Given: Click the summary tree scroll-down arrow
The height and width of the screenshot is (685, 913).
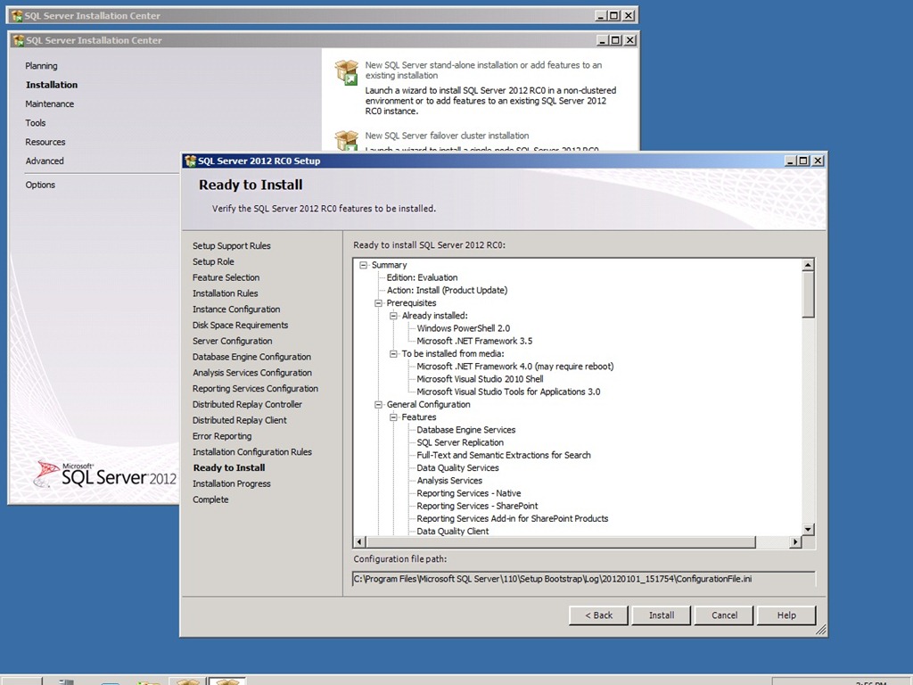Looking at the screenshot, I should coord(808,530).
